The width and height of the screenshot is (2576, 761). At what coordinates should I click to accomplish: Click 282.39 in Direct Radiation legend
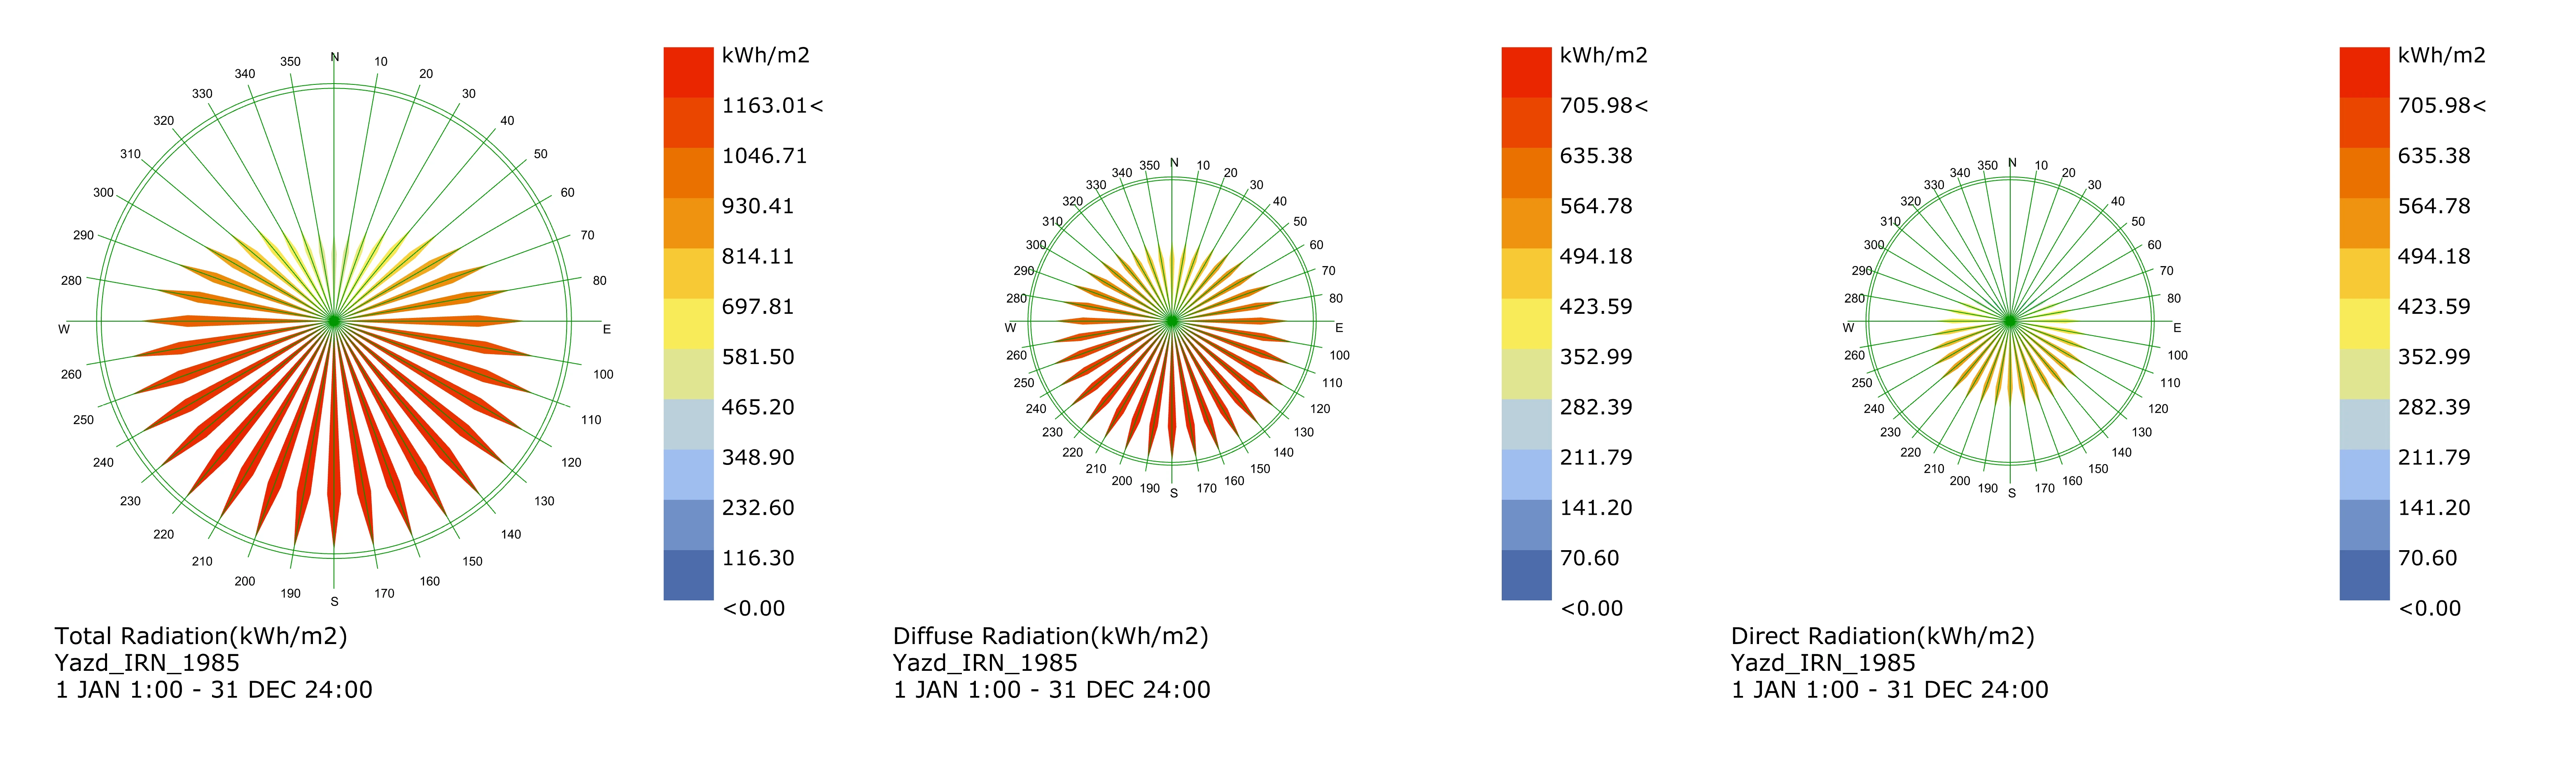[2434, 407]
